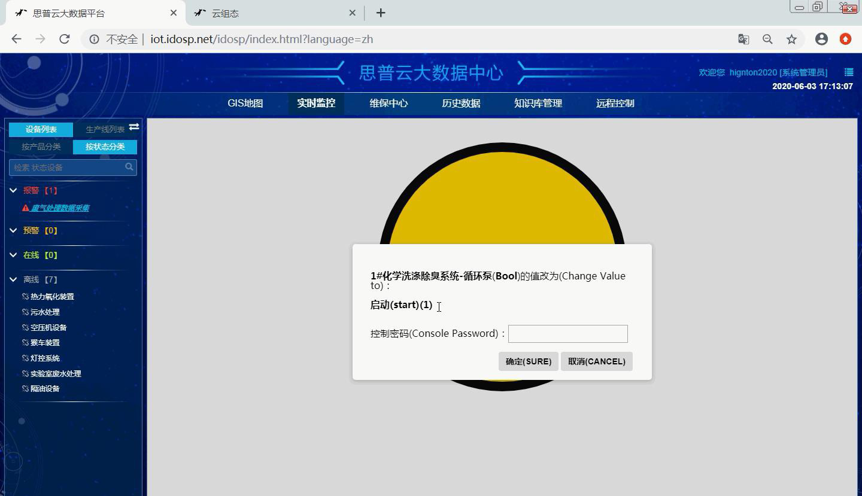Click the 确定(SURE) button
Viewport: 862px width, 496px height.
coord(528,361)
